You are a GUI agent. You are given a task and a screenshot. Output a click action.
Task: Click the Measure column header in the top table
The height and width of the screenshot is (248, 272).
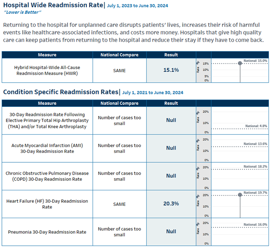click(x=47, y=55)
